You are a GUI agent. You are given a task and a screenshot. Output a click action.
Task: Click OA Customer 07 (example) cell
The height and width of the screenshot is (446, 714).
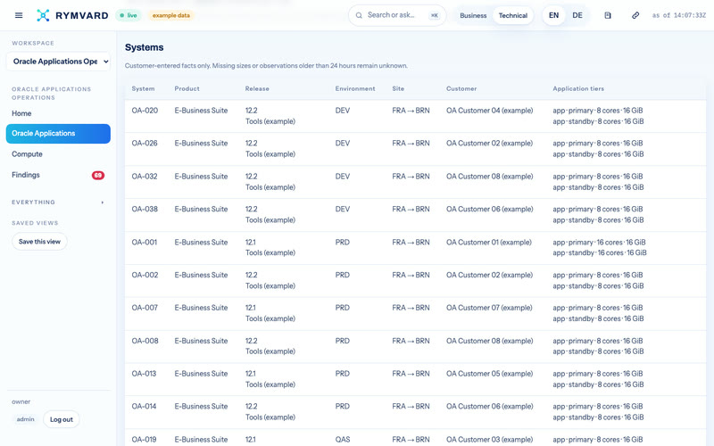click(x=489, y=308)
